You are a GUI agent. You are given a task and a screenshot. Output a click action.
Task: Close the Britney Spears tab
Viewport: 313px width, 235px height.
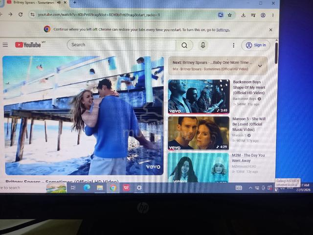(65, 2)
